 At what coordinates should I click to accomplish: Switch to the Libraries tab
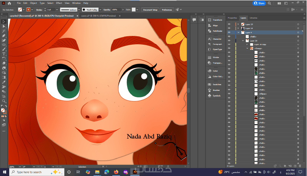coord(253,18)
